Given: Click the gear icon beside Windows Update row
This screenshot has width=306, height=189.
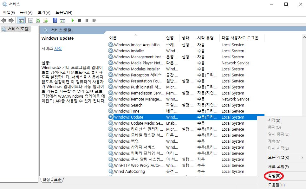Looking at the screenshot, I should (x=111, y=117).
